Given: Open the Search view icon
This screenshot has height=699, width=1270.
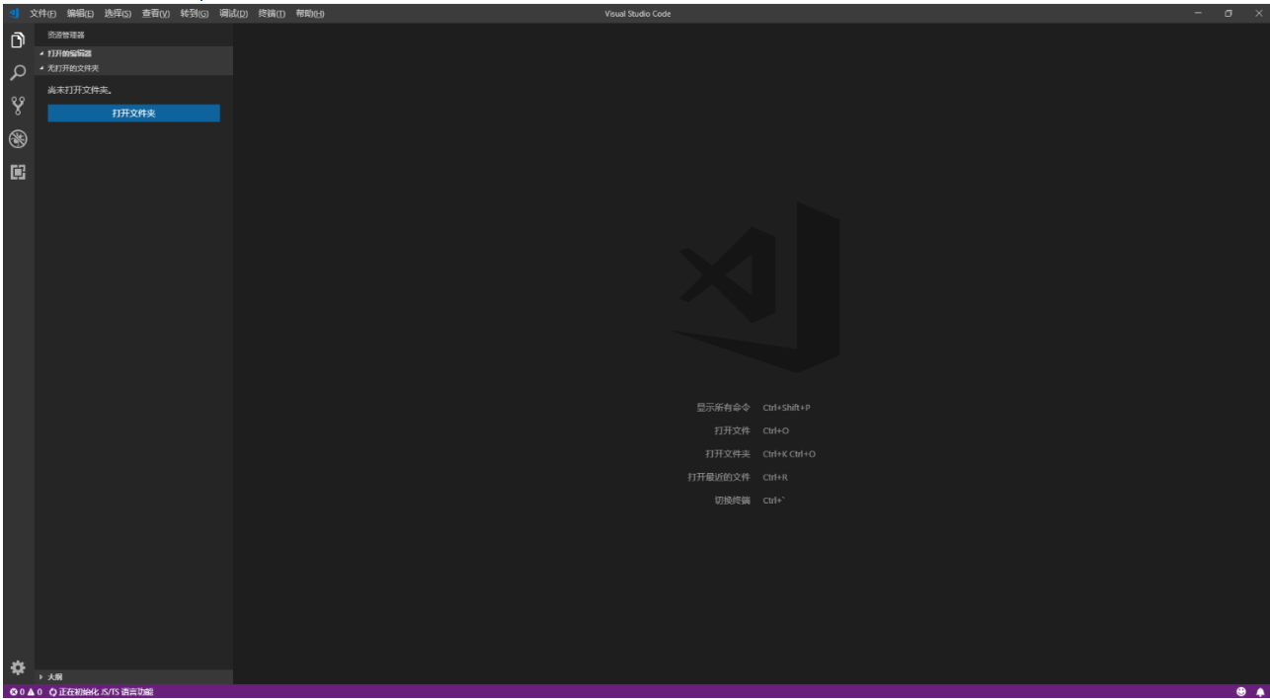Looking at the screenshot, I should (x=17, y=73).
